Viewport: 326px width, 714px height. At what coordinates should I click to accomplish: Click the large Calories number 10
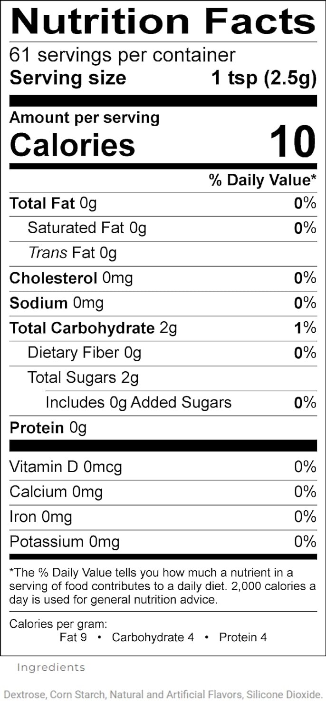[293, 141]
